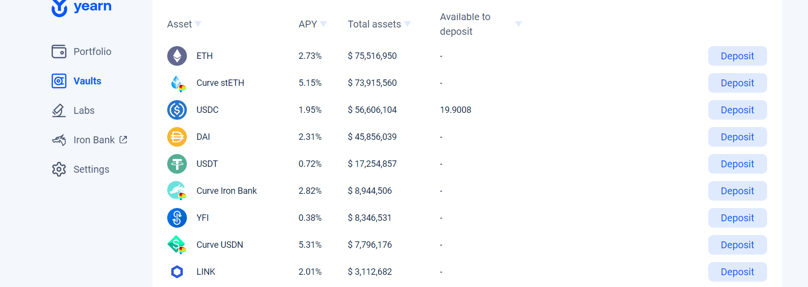Select the ETH asset name
Image resolution: width=808 pixels, height=287 pixels.
205,56
